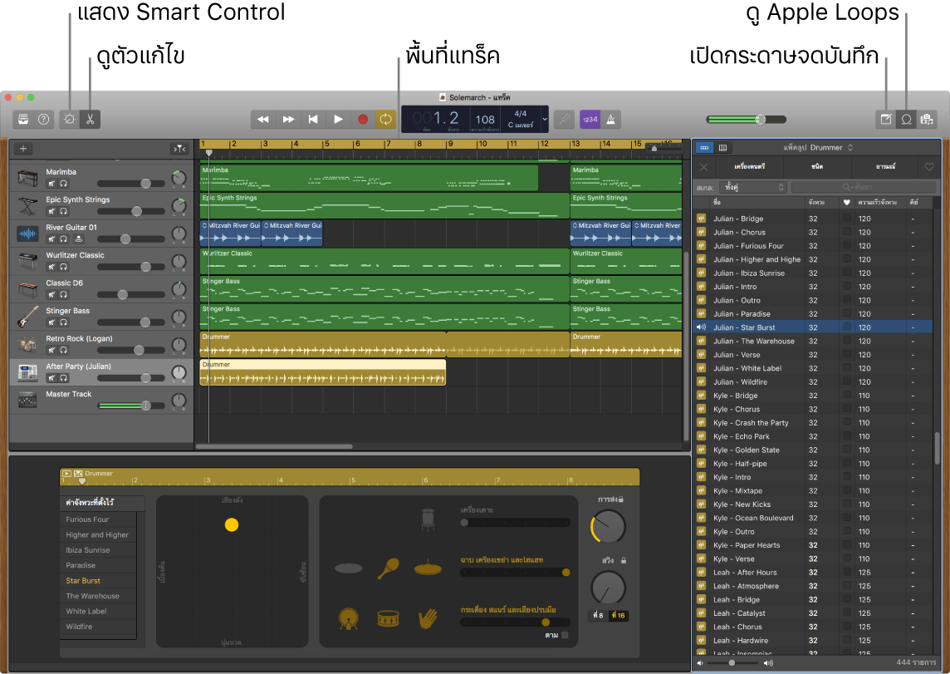The image size is (950, 674).
Task: Toggle the Follow checkbox in Drummer editor
Action: [565, 635]
